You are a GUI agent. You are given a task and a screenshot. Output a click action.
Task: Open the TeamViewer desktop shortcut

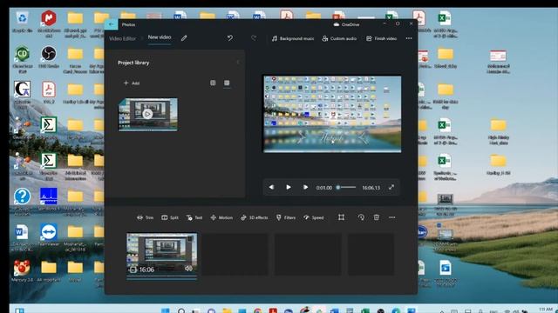[x=49, y=235]
